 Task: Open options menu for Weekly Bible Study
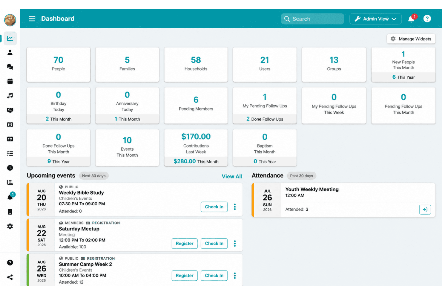[235, 207]
